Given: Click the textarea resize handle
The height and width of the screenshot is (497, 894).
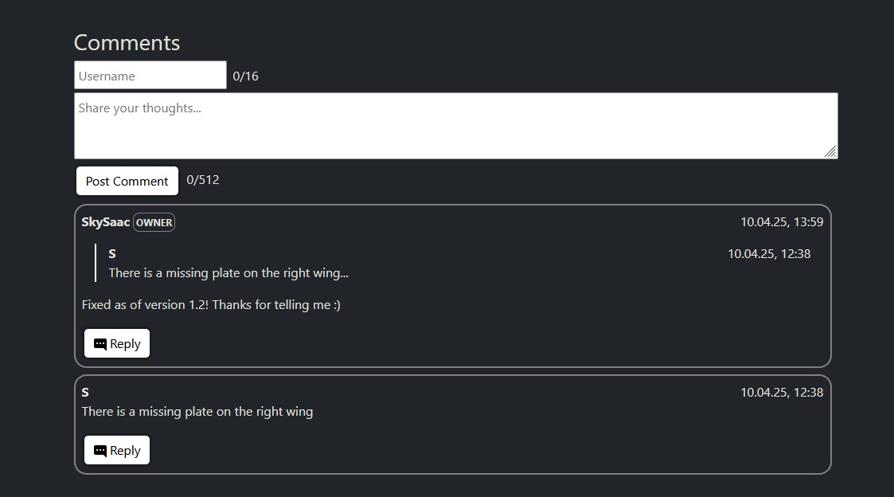Looking at the screenshot, I should 831,151.
